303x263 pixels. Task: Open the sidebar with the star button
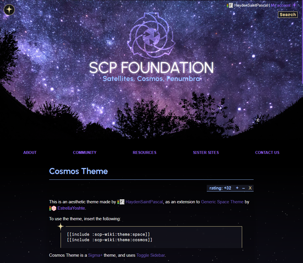pos(9,10)
